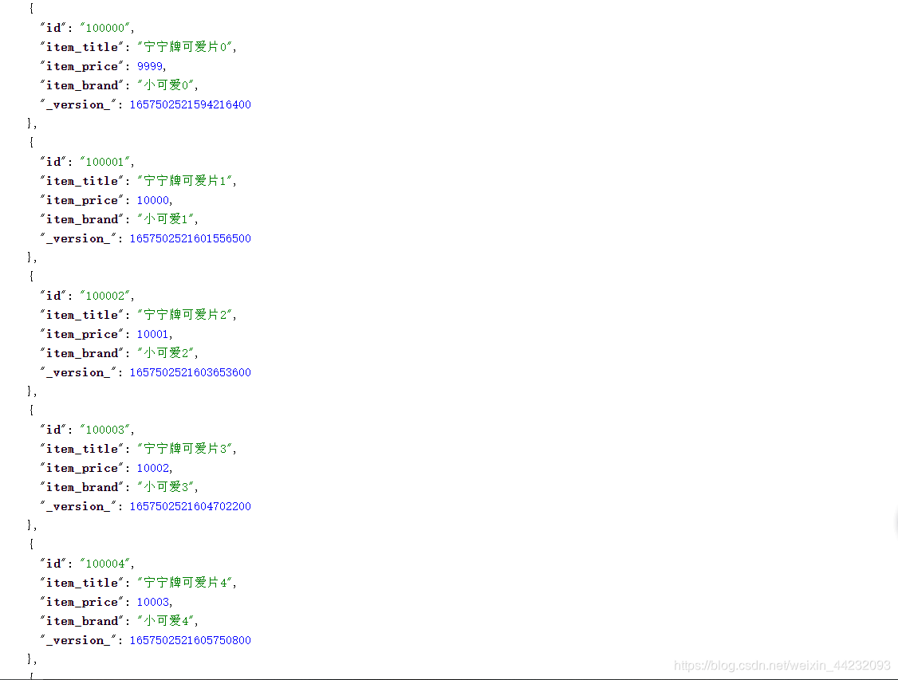Click item_title value 宁宁牌可爱片3
The height and width of the screenshot is (680, 898).
pyautogui.click(x=185, y=449)
